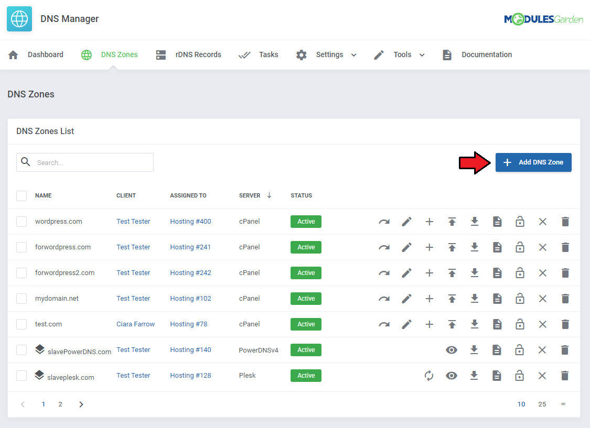Check the forwordpress2.com row checkbox

coord(22,273)
